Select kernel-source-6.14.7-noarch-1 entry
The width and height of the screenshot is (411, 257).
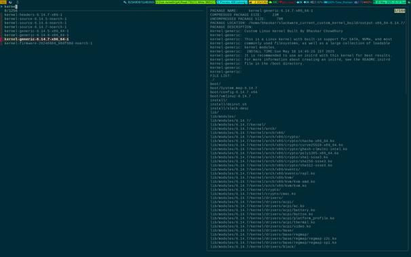[35, 27]
